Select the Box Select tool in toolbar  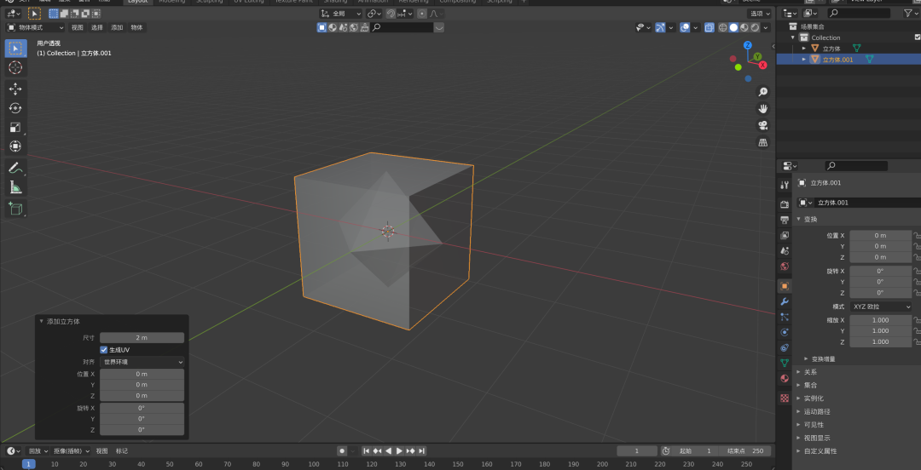click(15, 49)
